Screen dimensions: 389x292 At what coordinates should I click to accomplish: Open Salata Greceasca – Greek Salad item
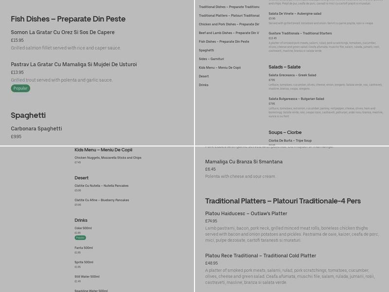292,75
